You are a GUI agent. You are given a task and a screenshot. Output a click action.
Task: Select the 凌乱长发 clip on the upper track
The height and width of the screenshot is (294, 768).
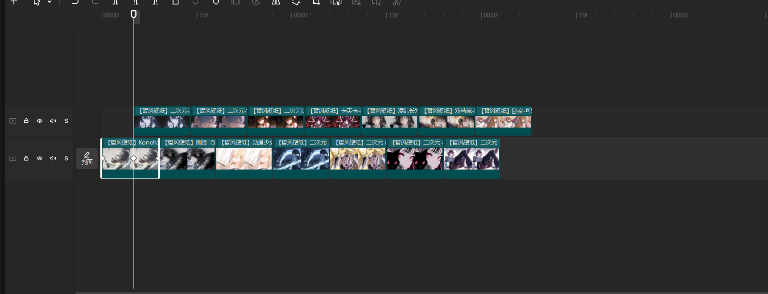[x=390, y=121]
